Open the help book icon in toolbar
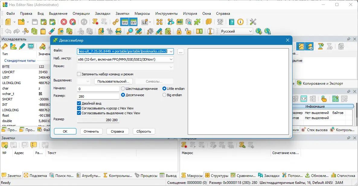358x186 pixels. (232, 22)
